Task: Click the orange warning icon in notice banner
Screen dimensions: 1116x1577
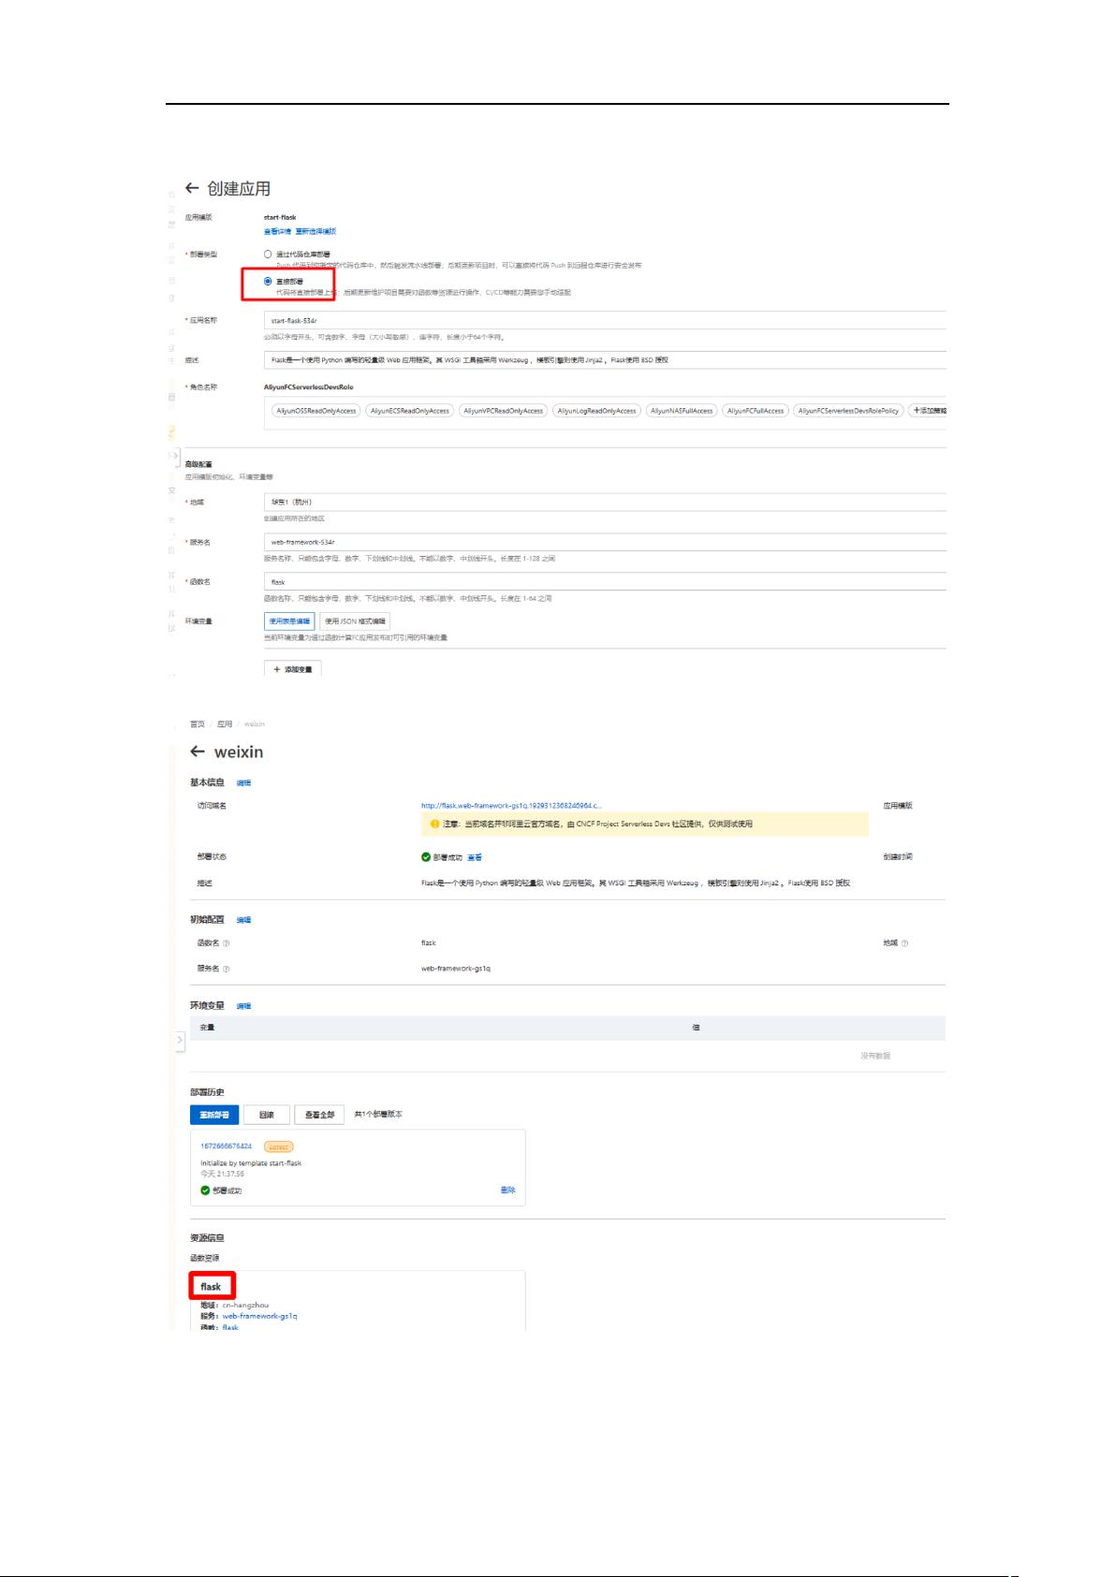Action: click(434, 825)
